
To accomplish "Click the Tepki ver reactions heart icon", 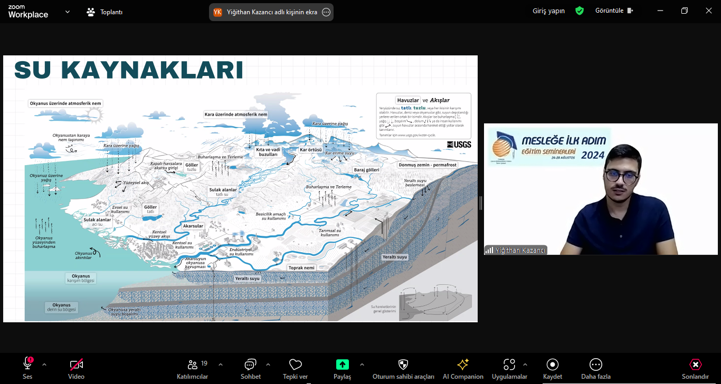I will (296, 364).
